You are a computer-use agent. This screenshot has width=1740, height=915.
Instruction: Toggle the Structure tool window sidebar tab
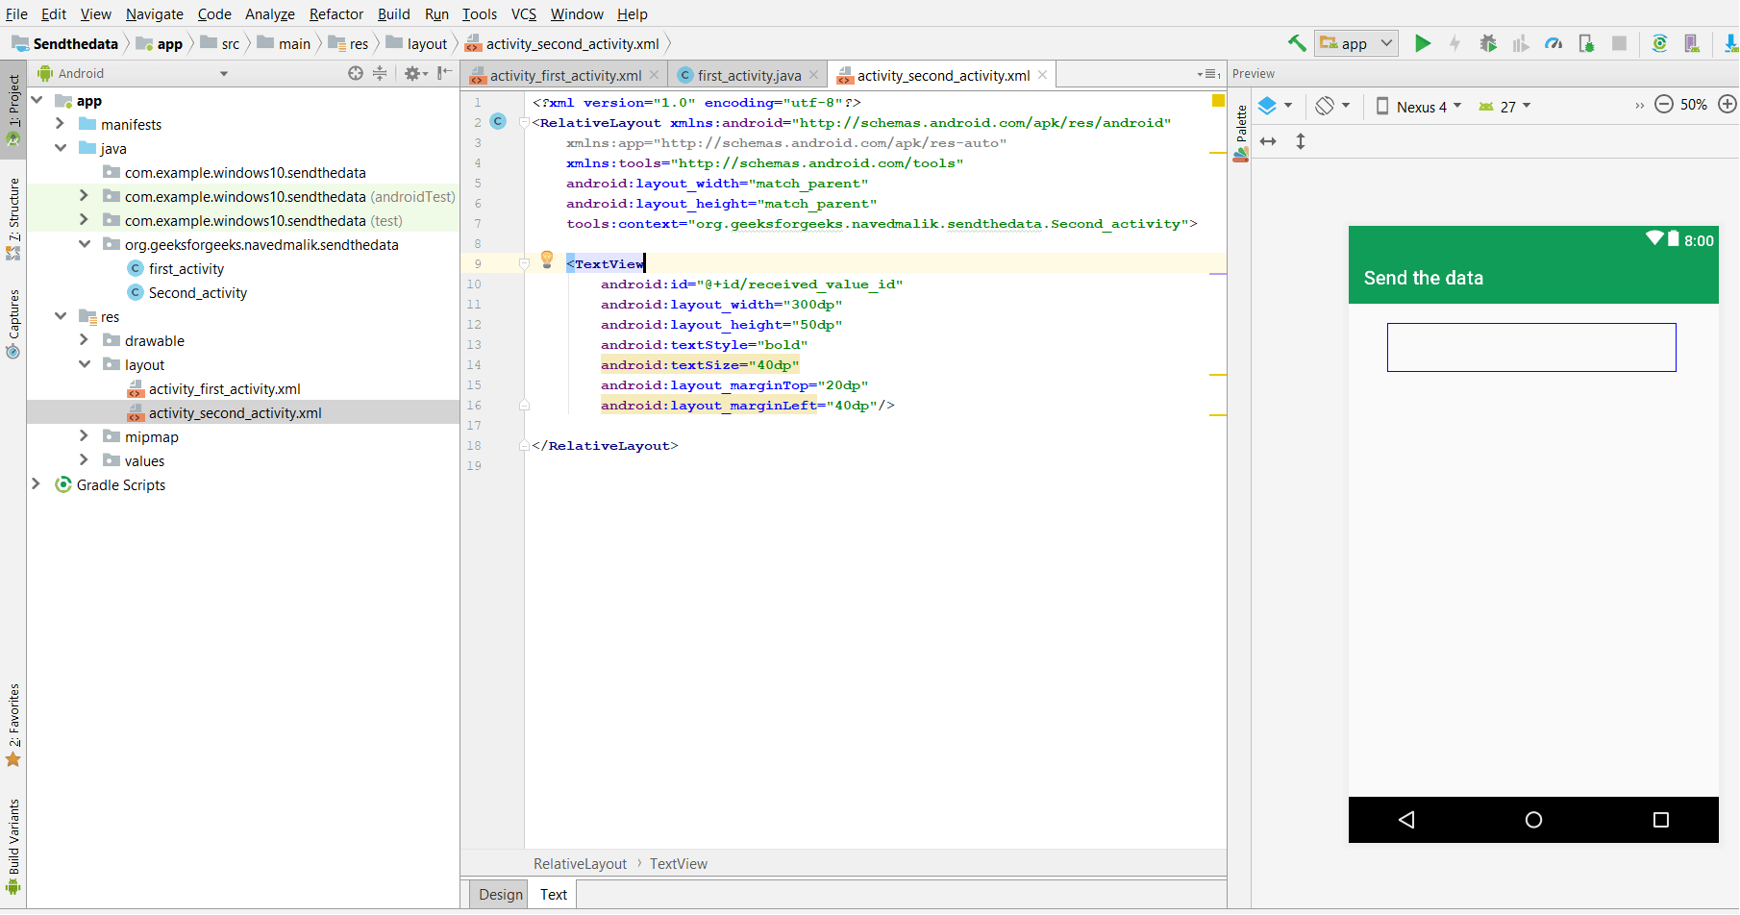coord(13,219)
